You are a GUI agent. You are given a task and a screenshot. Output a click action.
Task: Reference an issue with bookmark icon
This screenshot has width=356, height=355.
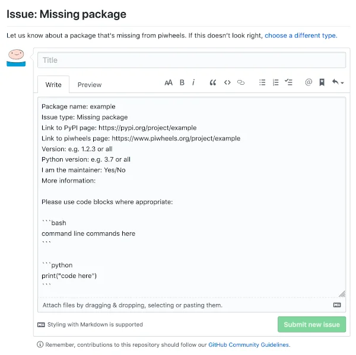pyautogui.click(x=322, y=82)
